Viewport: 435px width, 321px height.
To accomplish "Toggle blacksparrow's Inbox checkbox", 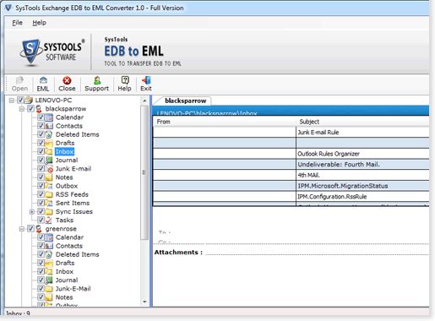I will click(x=41, y=151).
